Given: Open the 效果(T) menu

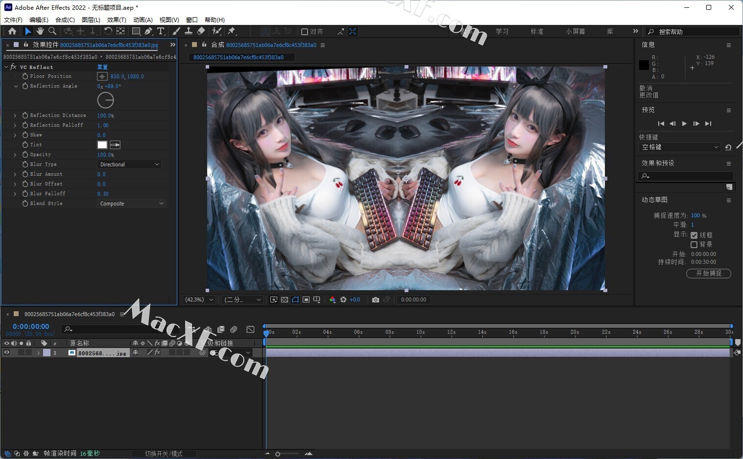Looking at the screenshot, I should click(x=117, y=20).
